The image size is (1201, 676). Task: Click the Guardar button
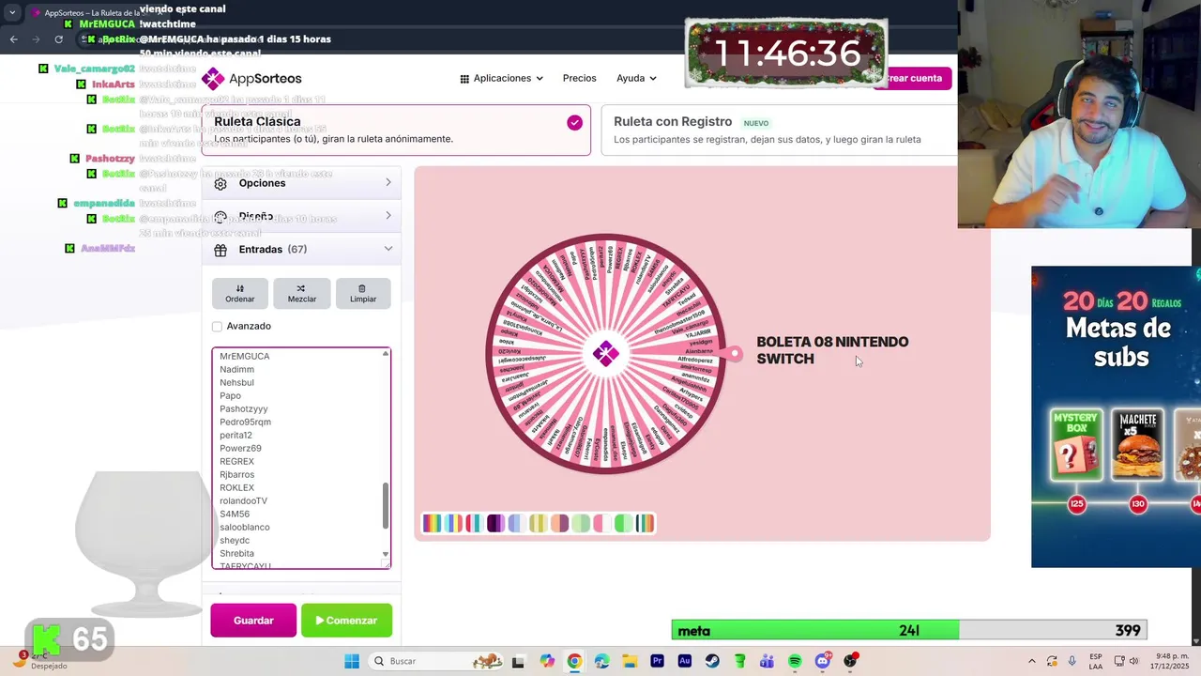pyautogui.click(x=253, y=621)
